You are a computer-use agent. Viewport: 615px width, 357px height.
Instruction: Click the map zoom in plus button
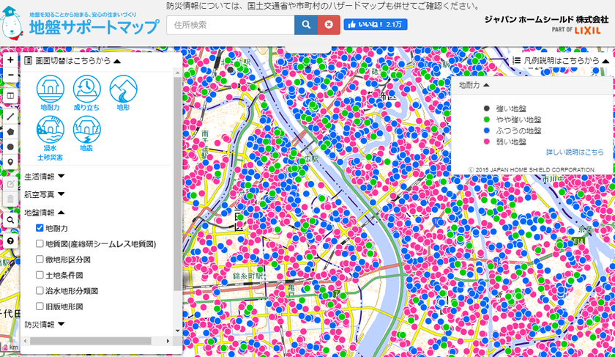(x=10, y=59)
